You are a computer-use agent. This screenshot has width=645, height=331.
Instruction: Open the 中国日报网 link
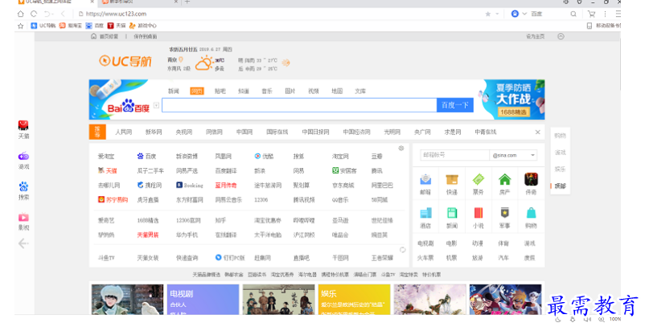point(315,133)
